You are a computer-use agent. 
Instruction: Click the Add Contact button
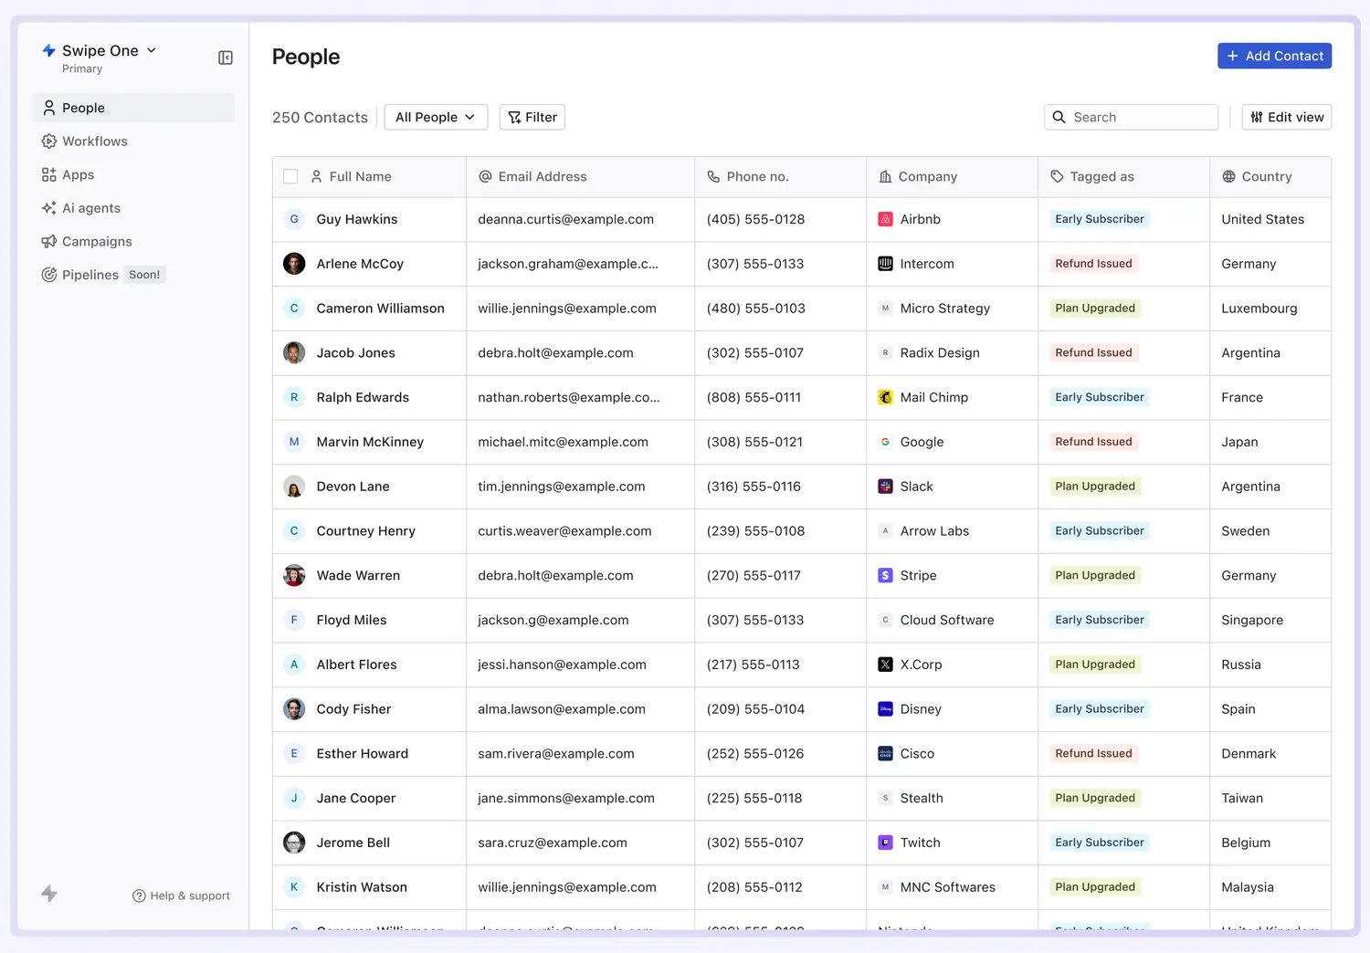[1274, 56]
